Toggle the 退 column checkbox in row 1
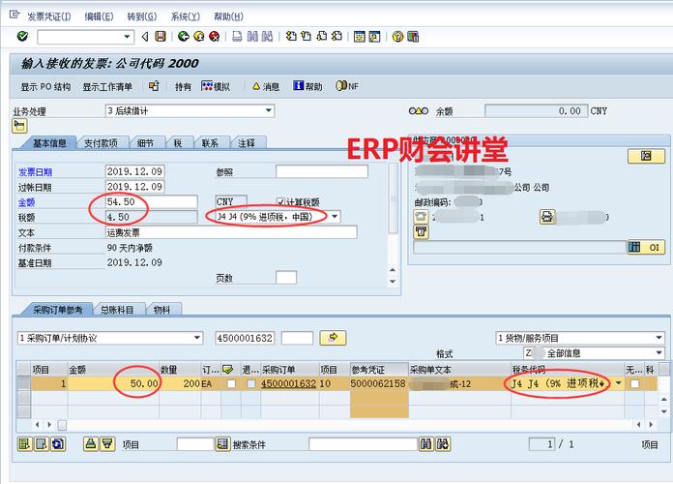This screenshot has width=673, height=484. [x=251, y=383]
